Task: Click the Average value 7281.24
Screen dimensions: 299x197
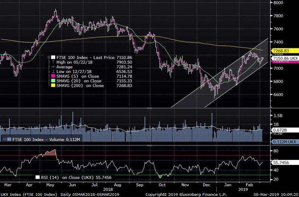Action: [124, 67]
